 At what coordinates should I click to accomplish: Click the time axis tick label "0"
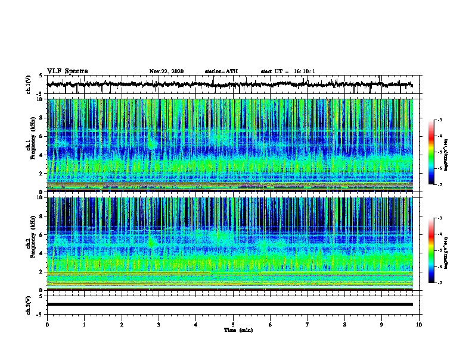(47, 325)
